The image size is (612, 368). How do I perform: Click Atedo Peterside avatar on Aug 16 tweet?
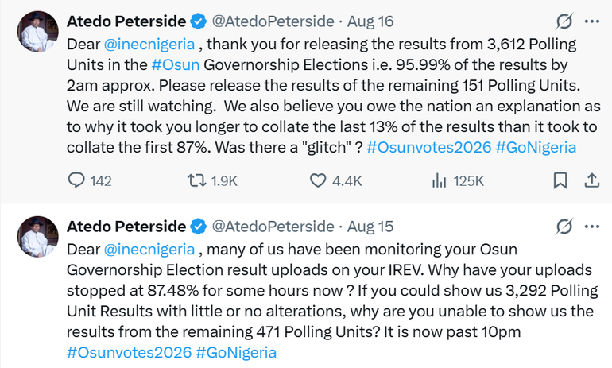point(38,31)
